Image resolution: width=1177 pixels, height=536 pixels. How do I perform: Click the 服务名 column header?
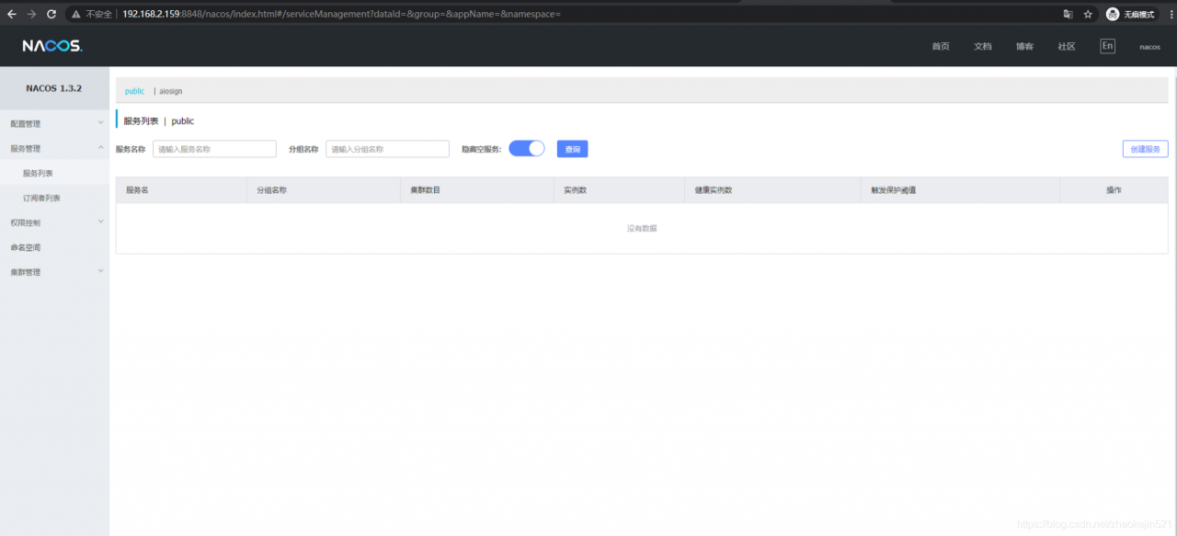pos(138,190)
